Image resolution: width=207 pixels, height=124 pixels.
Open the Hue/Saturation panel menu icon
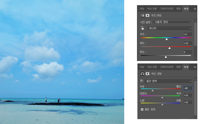[195, 9]
